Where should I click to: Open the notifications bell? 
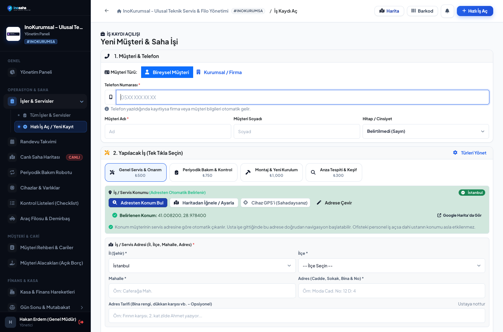[x=447, y=11]
